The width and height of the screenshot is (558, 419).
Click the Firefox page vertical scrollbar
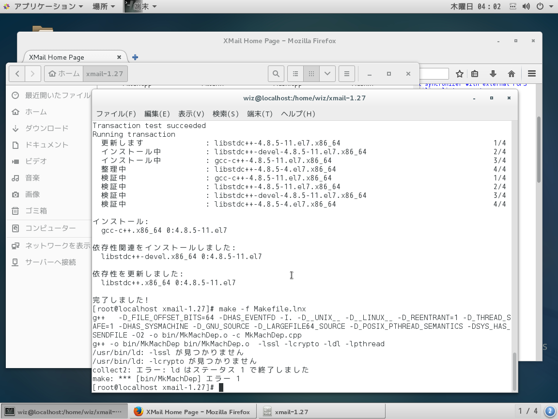point(539,150)
